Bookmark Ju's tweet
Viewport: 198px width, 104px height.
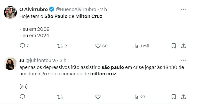[174, 97]
